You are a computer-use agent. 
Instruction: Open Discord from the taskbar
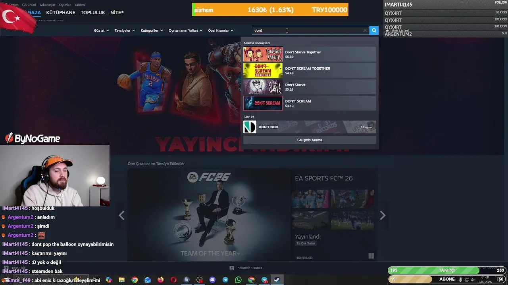coord(212,280)
